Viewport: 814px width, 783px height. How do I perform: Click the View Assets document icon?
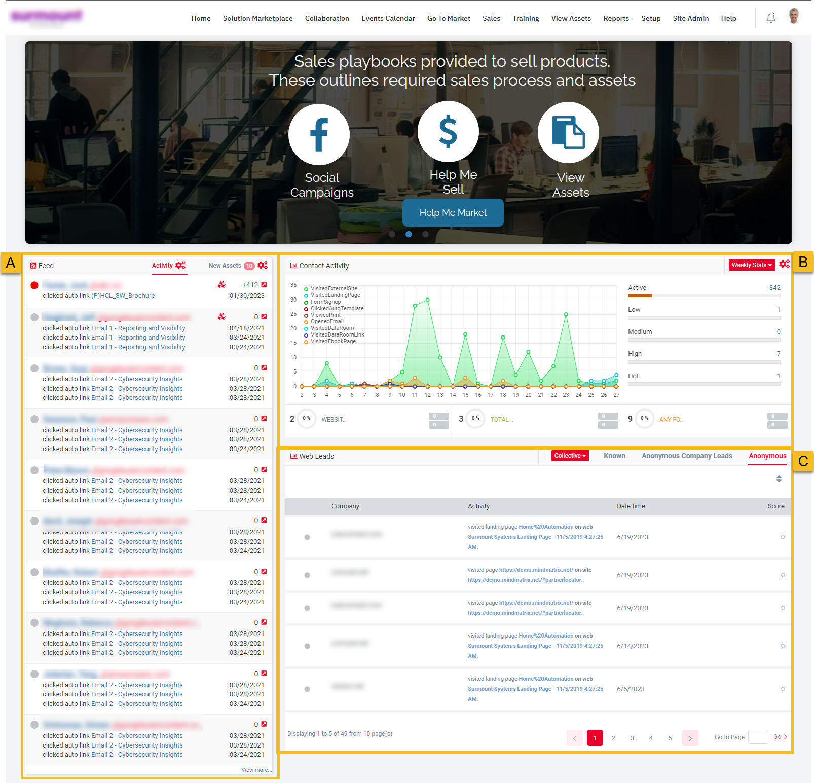click(568, 132)
